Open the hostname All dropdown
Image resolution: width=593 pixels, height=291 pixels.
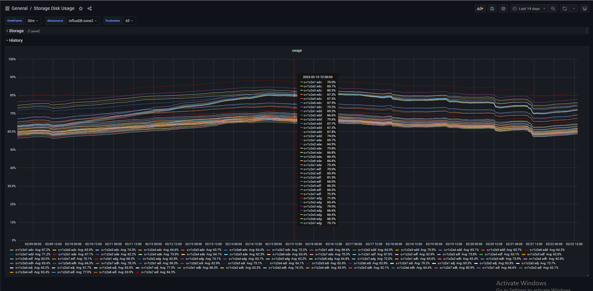click(129, 21)
